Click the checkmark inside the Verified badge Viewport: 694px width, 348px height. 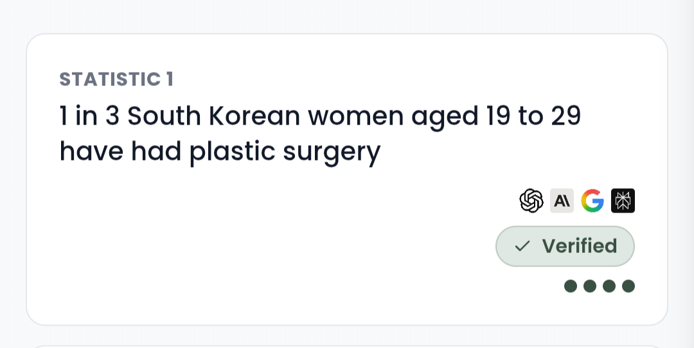point(522,247)
